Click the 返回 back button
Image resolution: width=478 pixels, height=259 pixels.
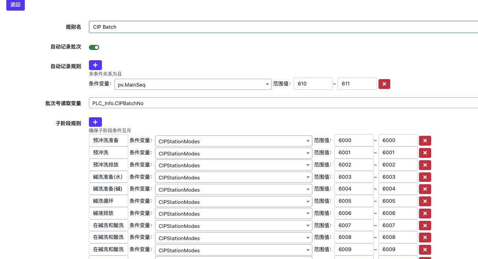coord(15,5)
